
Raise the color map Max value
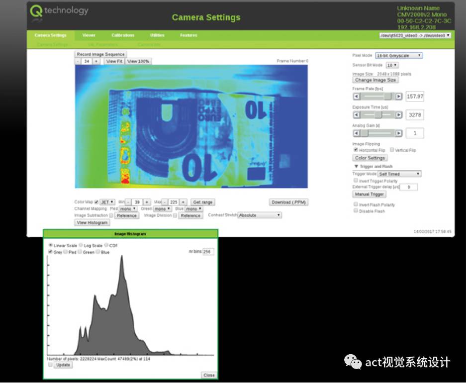tap(184, 202)
